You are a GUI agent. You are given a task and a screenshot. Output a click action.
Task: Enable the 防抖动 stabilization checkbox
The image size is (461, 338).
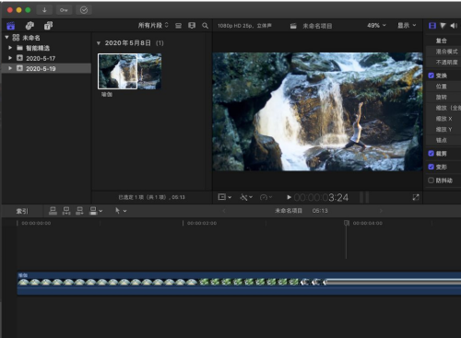click(431, 181)
